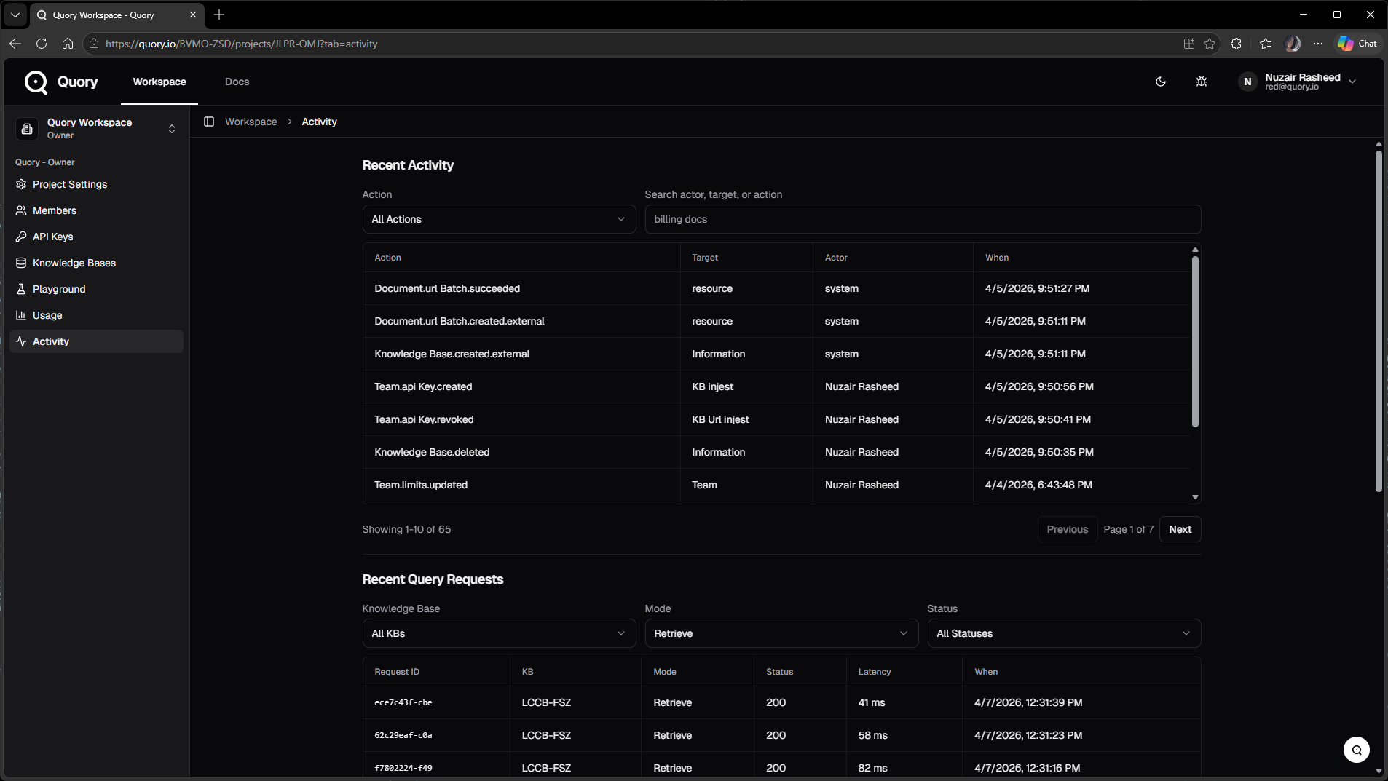Go to Members page

96,210
